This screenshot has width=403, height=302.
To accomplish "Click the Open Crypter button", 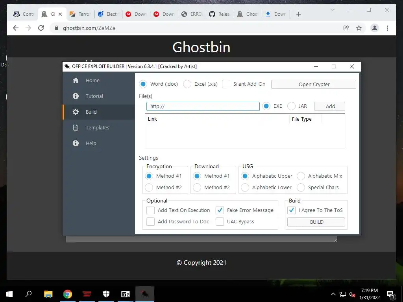I will 314,84.
